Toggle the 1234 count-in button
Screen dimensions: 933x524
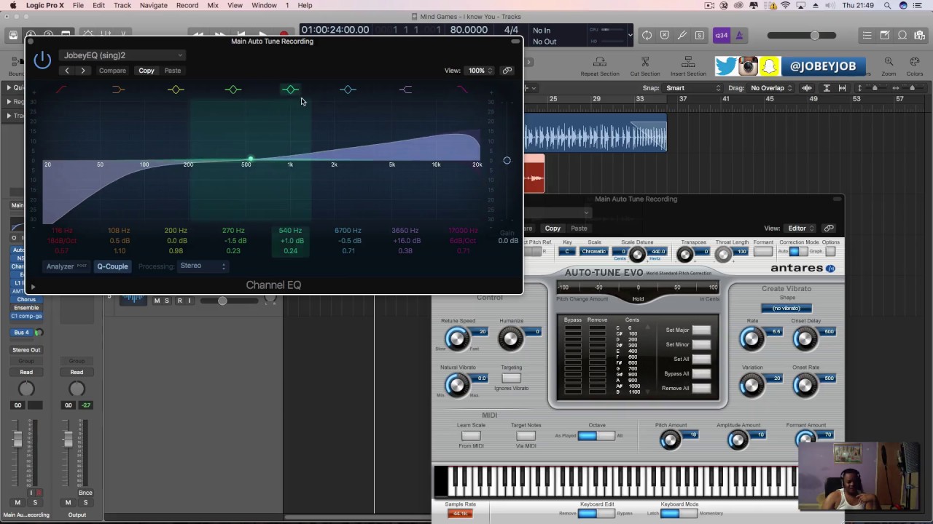click(721, 36)
